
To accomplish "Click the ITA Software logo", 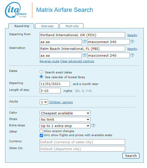I will click(16, 10).
